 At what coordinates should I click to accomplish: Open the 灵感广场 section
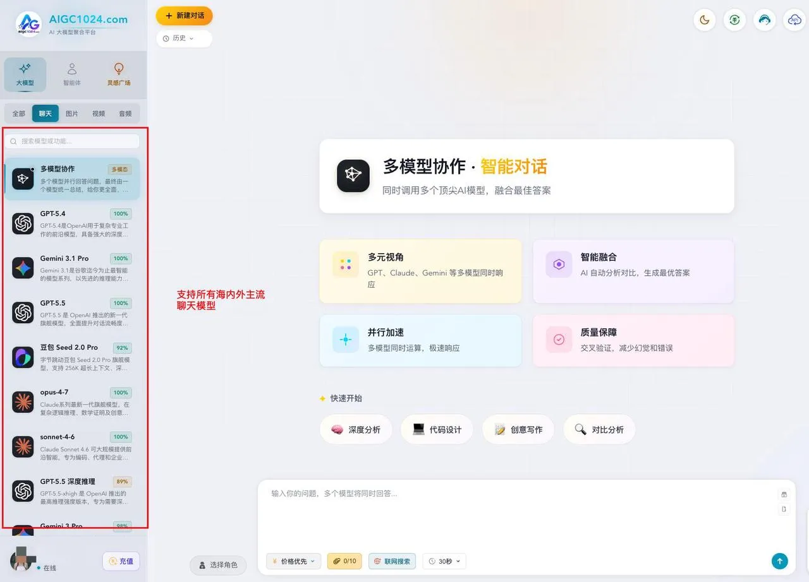[119, 74]
